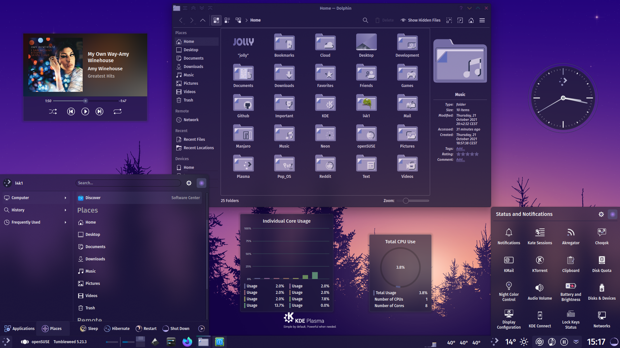This screenshot has height=348, width=620.
Task: Skip to next track in music player
Action: [99, 111]
